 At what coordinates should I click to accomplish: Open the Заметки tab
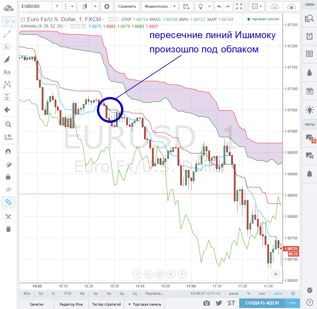(36, 304)
